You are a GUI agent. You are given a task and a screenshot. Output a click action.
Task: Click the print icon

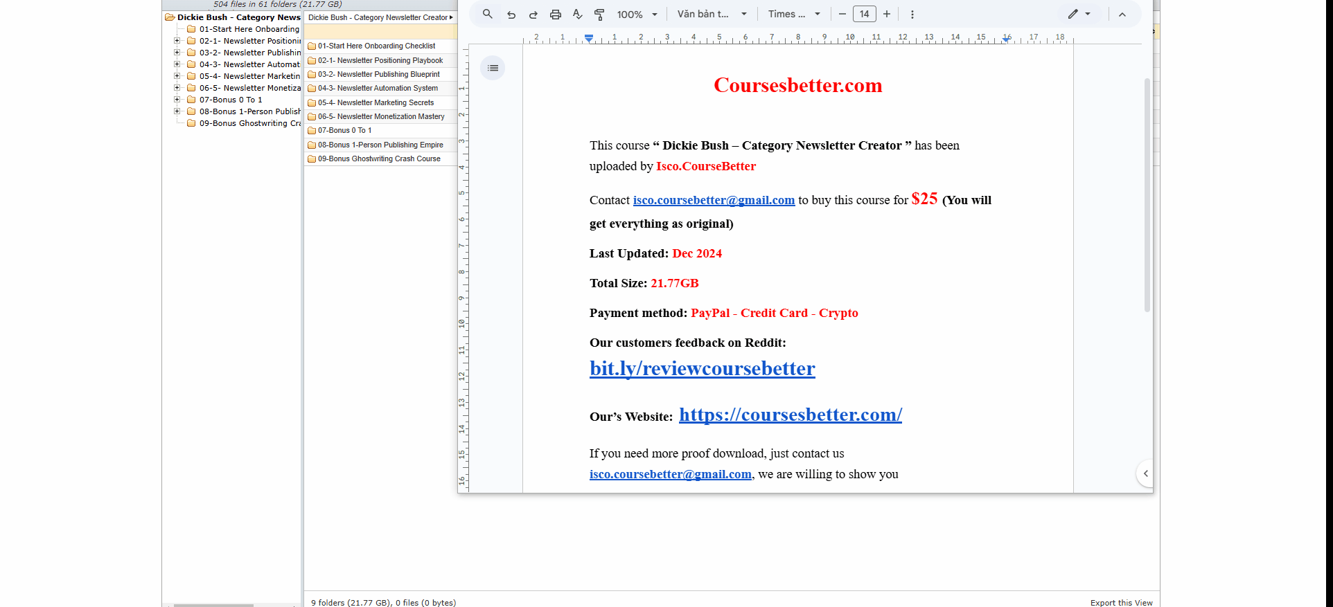(556, 15)
